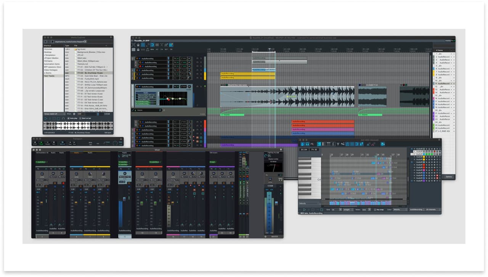Viewport: 488px width, 277px height.
Task: Toggle the lock icon in the main toolbar
Action: pyautogui.click(x=138, y=49)
